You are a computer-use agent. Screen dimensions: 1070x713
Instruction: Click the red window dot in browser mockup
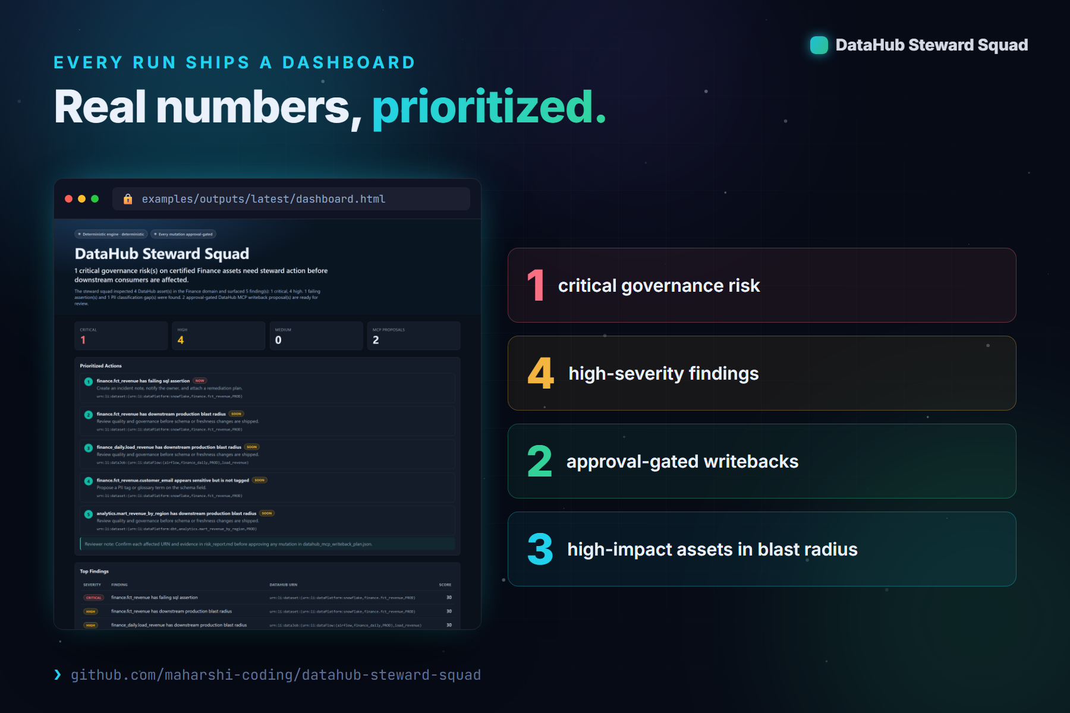(x=68, y=199)
